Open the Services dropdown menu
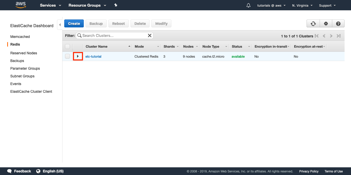The height and width of the screenshot is (175, 351). (50, 5)
